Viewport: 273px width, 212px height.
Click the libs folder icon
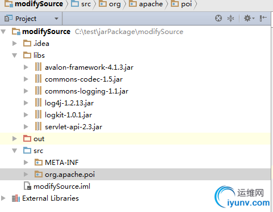click(27, 55)
